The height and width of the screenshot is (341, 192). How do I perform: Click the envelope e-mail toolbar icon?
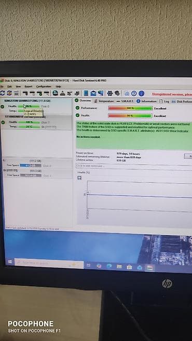(x=93, y=93)
